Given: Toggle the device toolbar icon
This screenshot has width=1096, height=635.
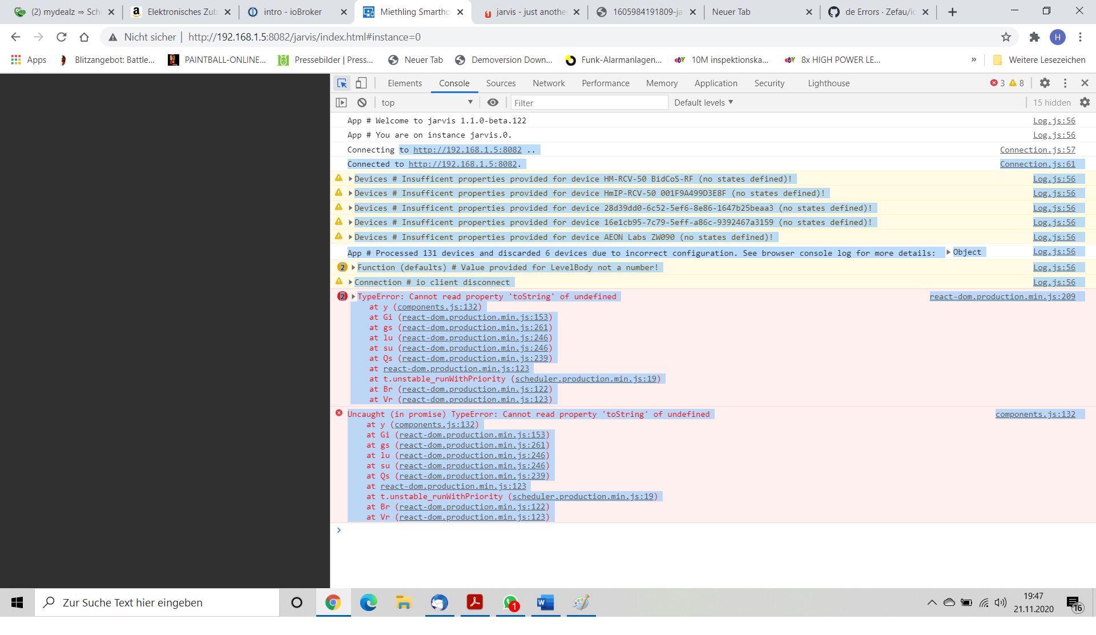Looking at the screenshot, I should pyautogui.click(x=361, y=83).
